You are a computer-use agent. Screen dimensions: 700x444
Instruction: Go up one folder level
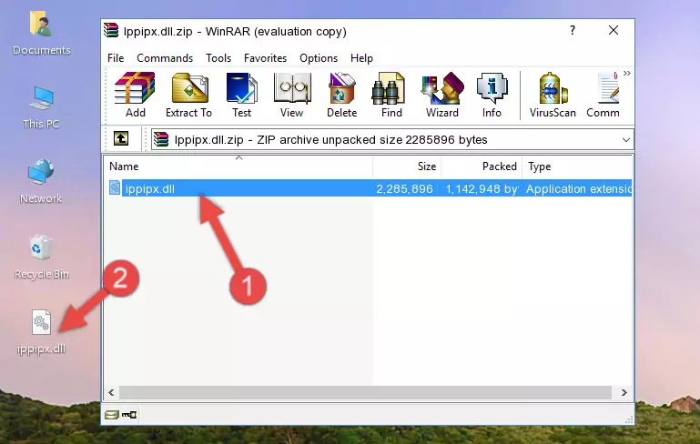tap(121, 139)
